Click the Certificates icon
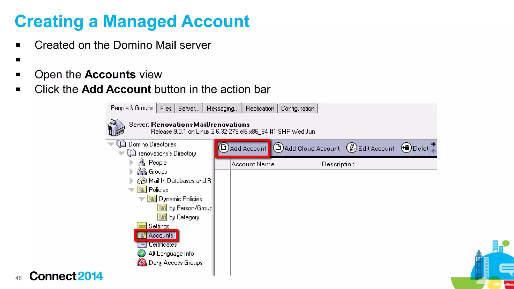Viewport: 514px width, 289px height. (x=142, y=244)
